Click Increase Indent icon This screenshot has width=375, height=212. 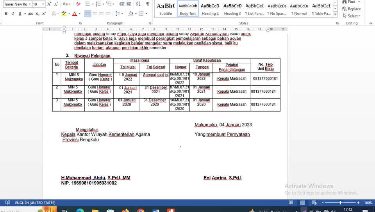[129, 4]
